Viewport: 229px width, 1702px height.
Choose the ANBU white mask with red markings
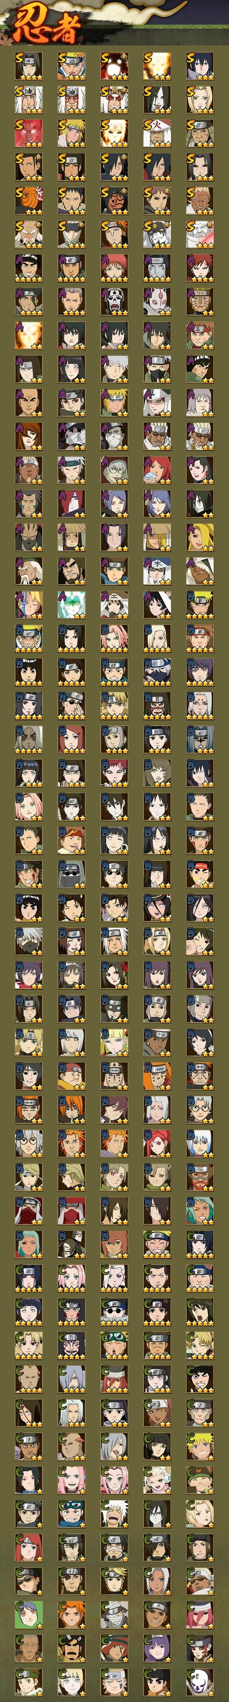pyautogui.click(x=157, y=302)
